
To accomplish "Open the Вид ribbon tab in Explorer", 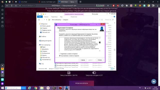I will 61,17.
